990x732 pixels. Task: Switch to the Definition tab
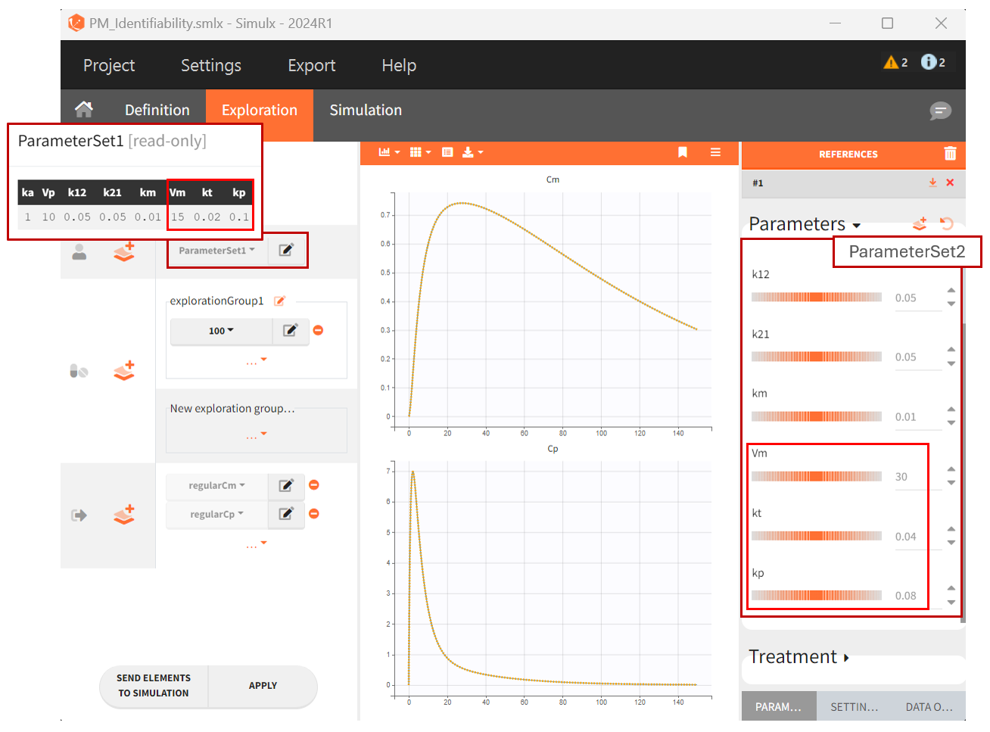pos(157,110)
